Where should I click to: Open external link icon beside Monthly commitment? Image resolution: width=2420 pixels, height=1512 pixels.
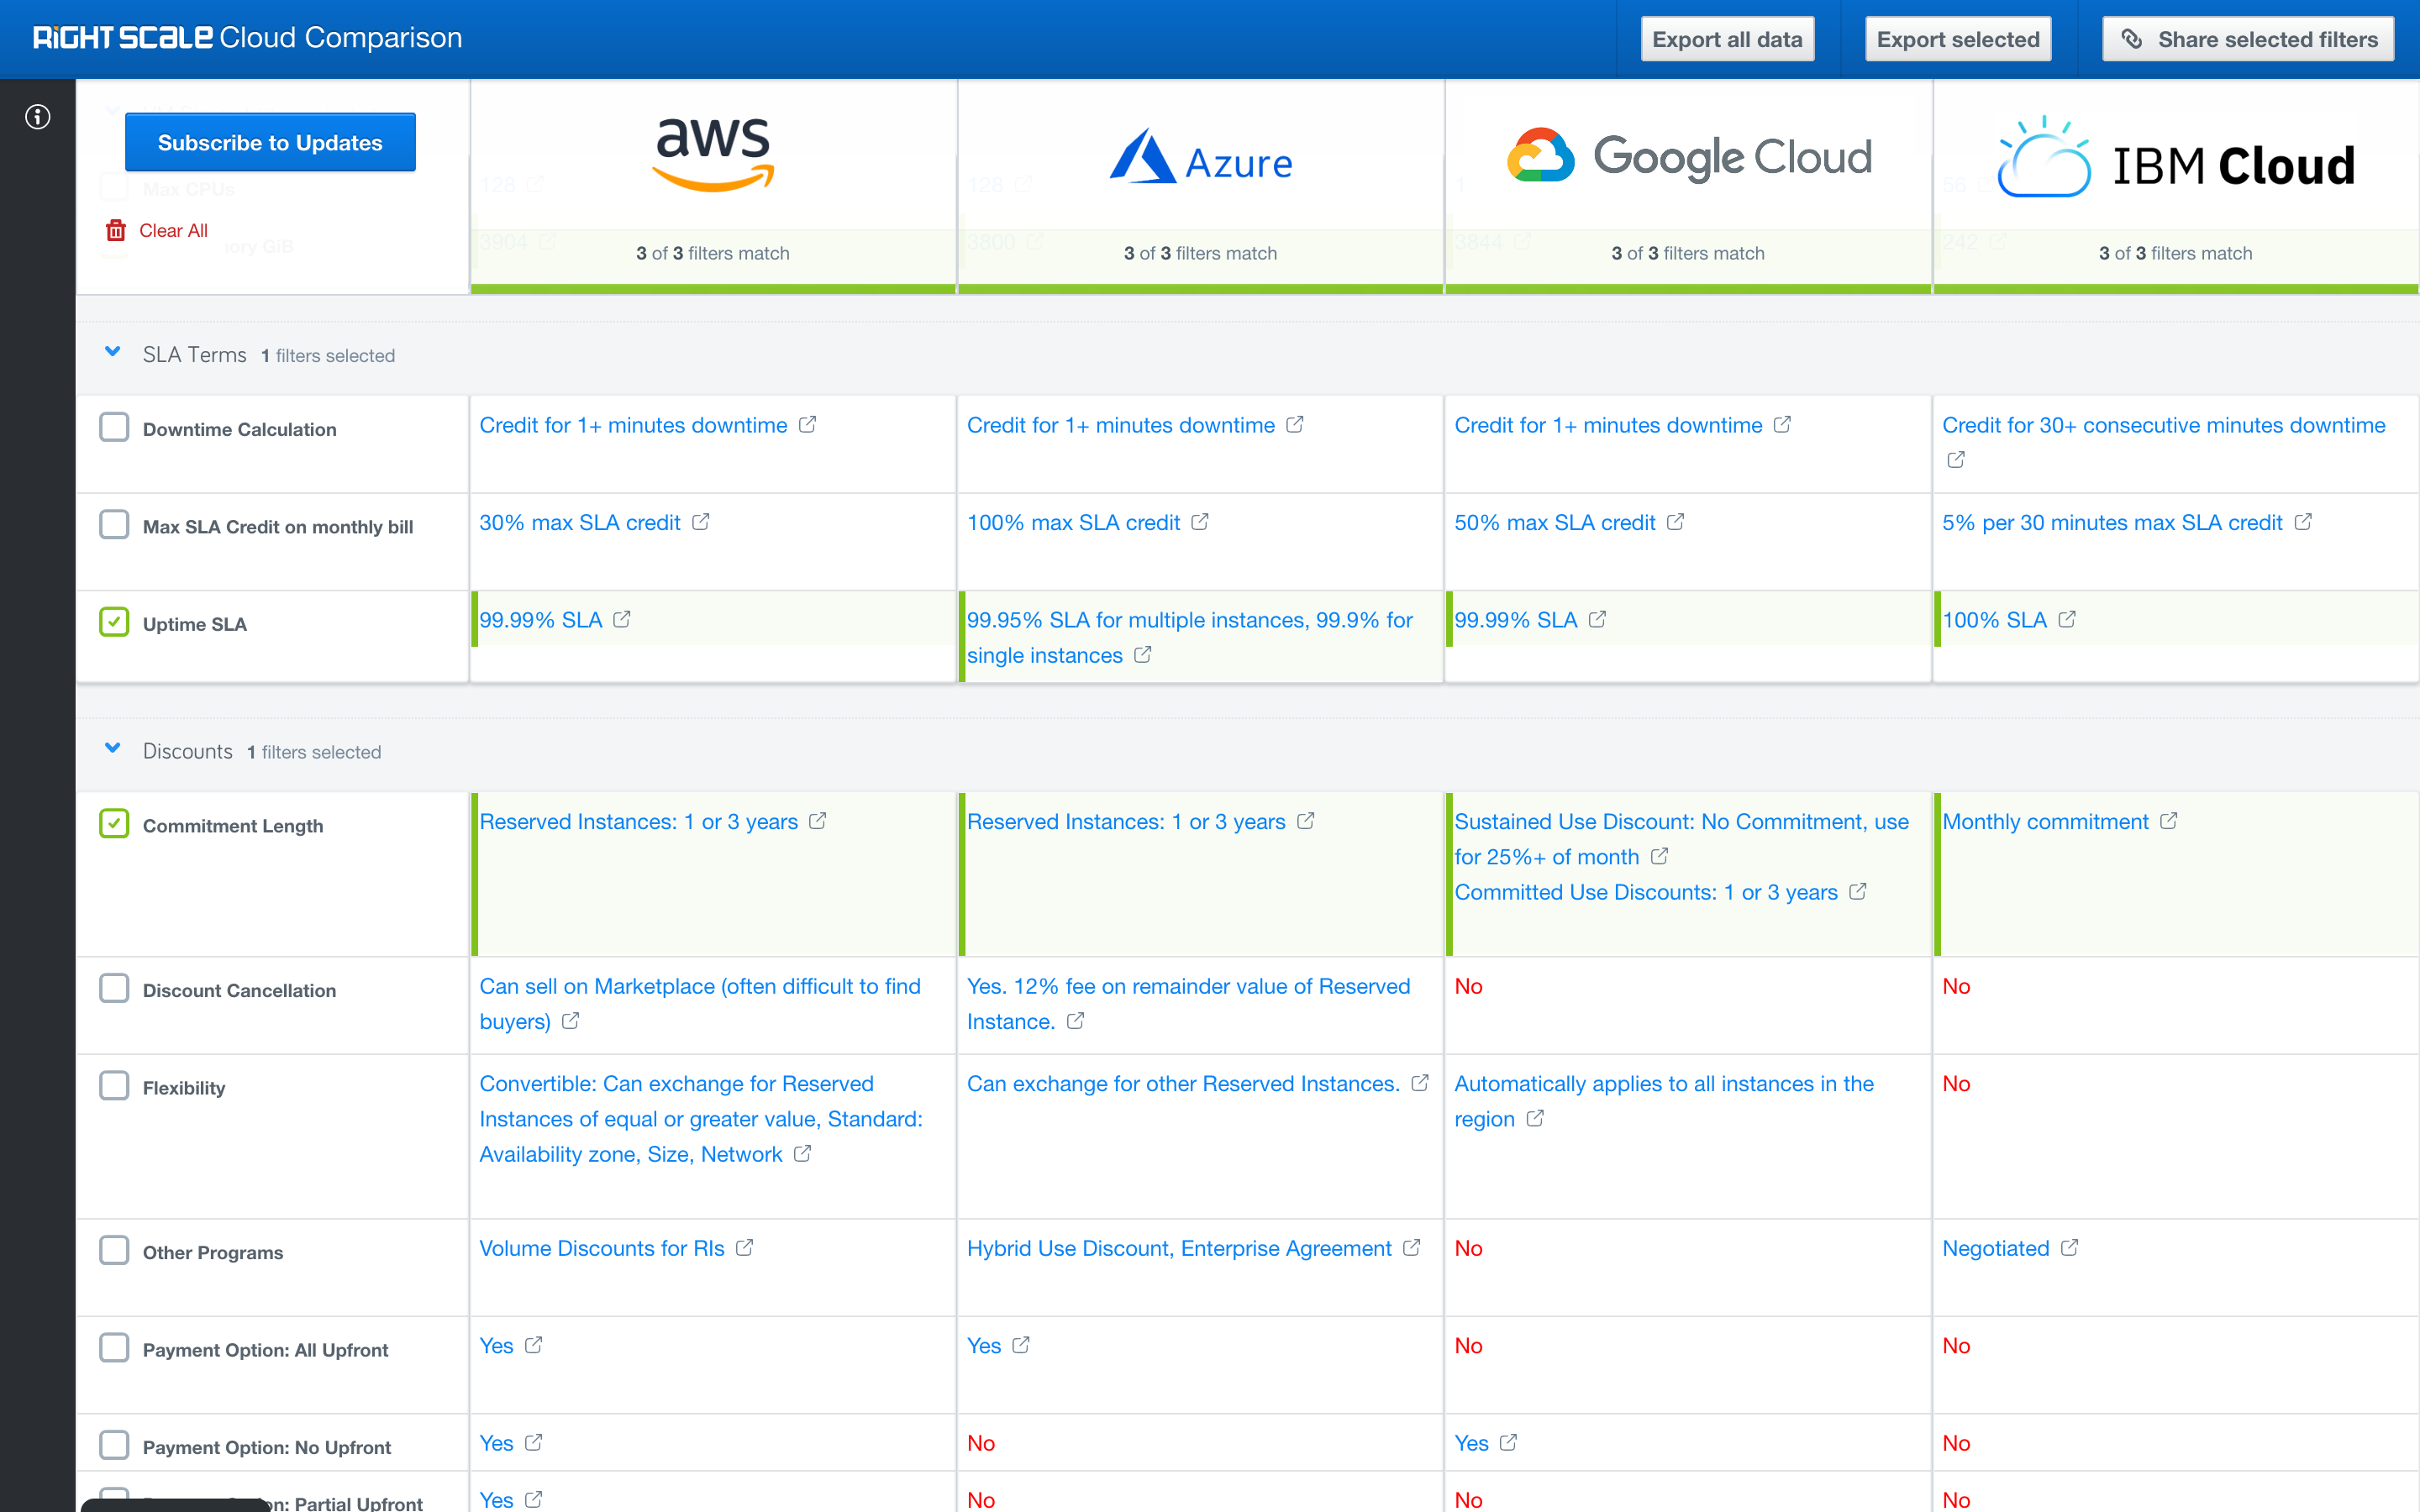pyautogui.click(x=2169, y=821)
